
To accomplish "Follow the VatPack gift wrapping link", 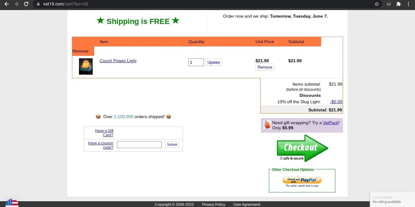I will 331,123.
